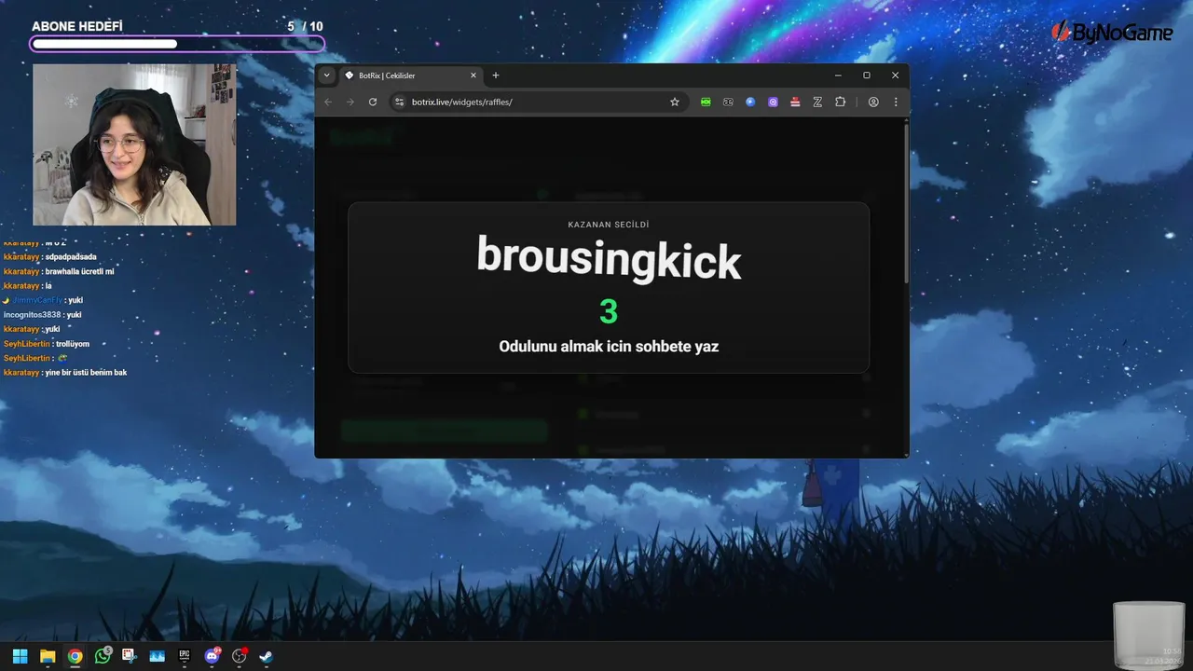Click the red striped extension icon

pyautogui.click(x=795, y=102)
